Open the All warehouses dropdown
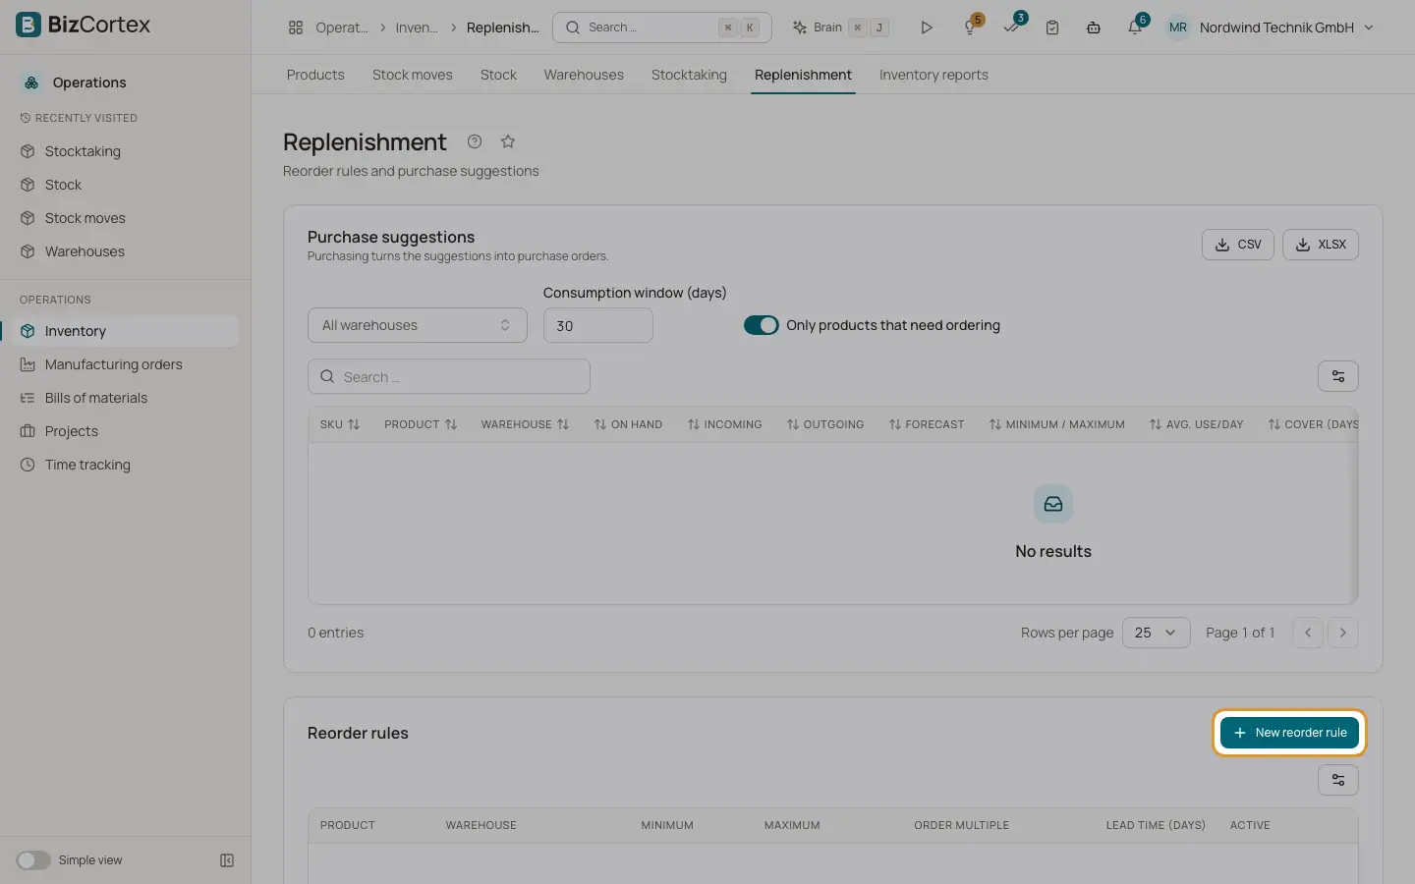Viewport: 1415px width, 884px height. coord(418,325)
